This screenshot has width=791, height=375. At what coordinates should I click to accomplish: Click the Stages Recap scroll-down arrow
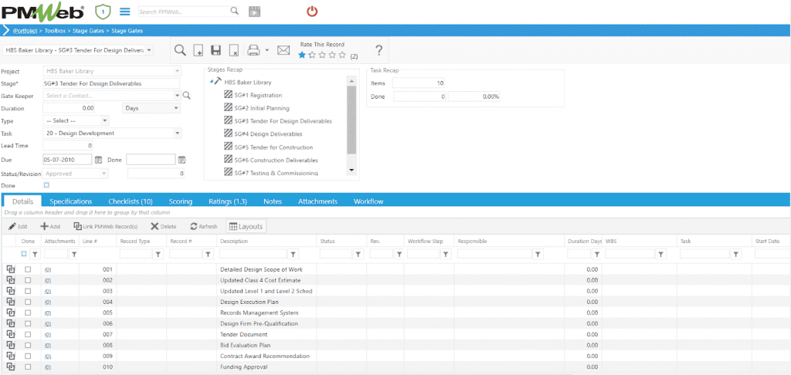[351, 171]
